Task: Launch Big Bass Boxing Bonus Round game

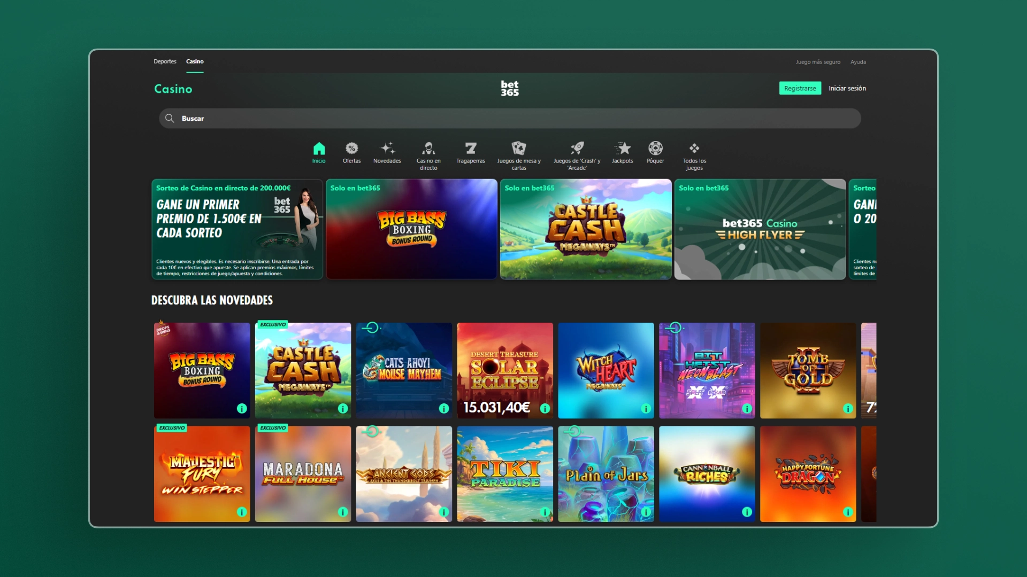Action: tap(202, 370)
